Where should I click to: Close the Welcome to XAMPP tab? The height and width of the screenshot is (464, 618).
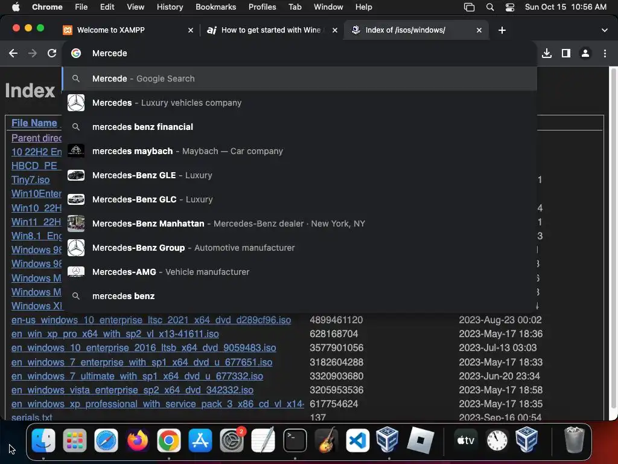point(191,30)
